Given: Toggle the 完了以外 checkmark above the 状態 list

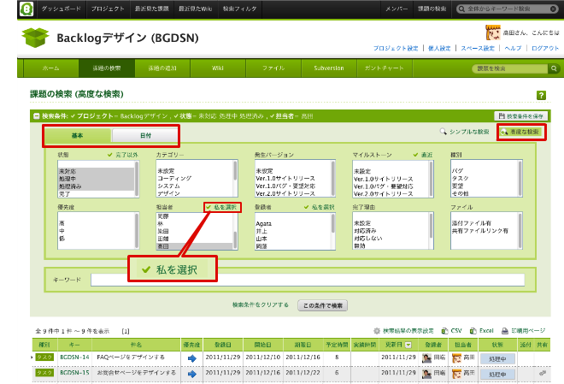Looking at the screenshot, I should tap(123, 155).
